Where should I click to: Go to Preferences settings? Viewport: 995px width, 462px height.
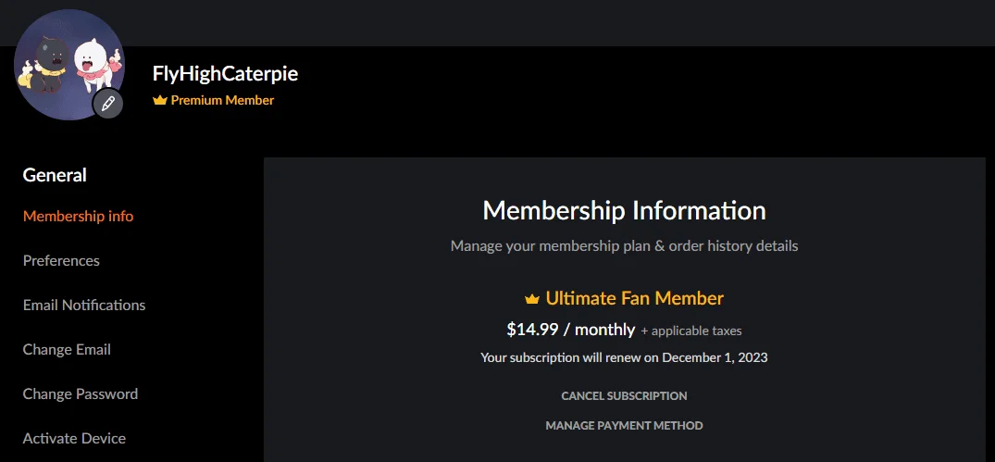pos(61,261)
